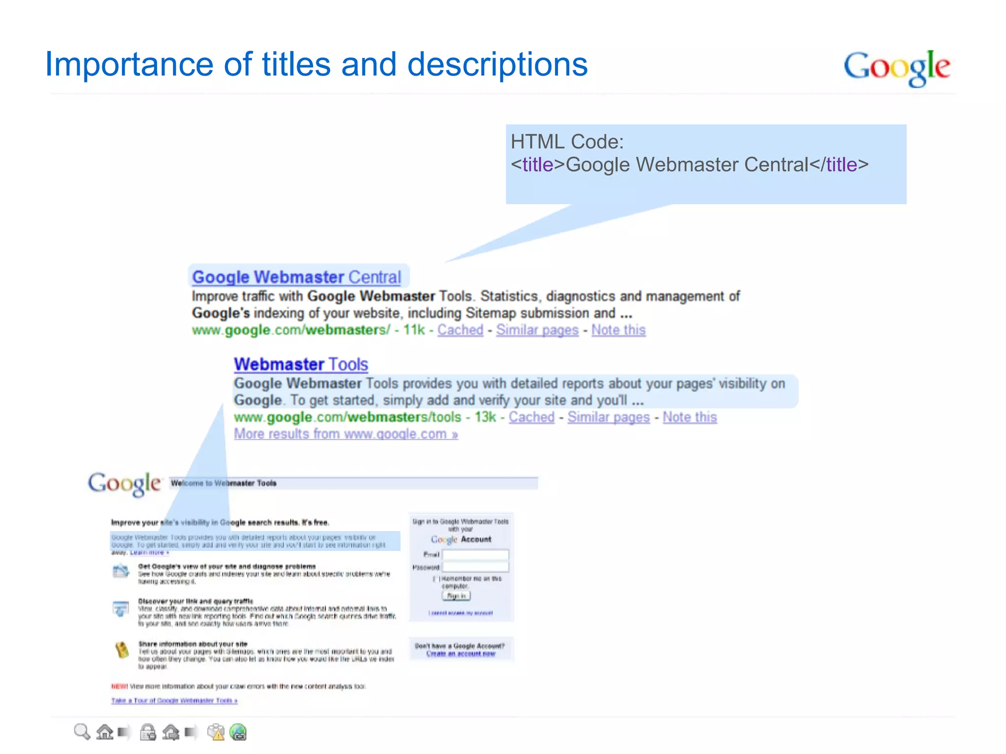Click the Google logo on Webmaster Tools page
This screenshot has height=754, width=1006.
pos(124,484)
